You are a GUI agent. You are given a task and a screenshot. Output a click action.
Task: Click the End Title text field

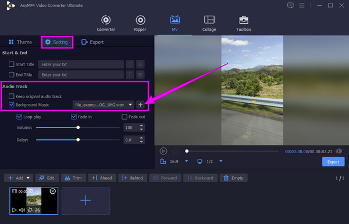tap(81, 75)
